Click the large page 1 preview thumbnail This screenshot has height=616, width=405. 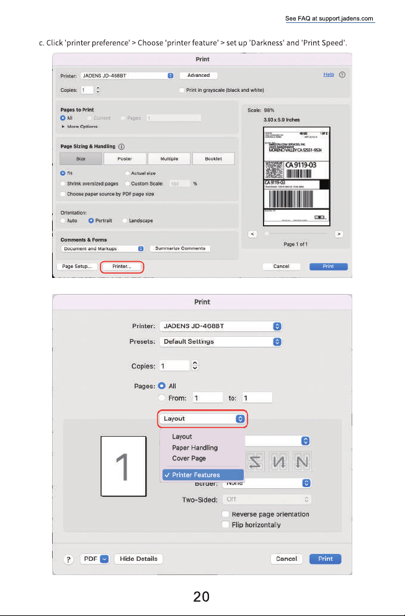tap(123, 466)
